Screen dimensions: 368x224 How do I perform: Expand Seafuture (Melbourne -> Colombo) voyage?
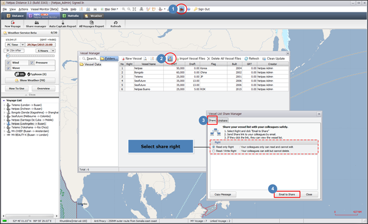4,116
